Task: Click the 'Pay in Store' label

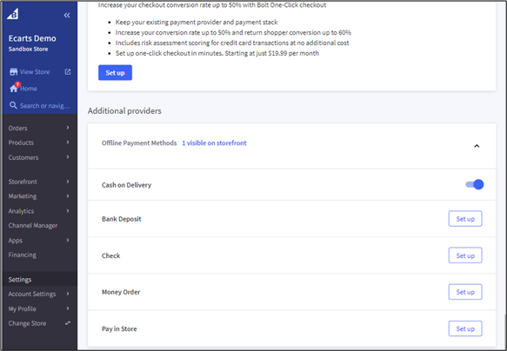Action: [119, 328]
